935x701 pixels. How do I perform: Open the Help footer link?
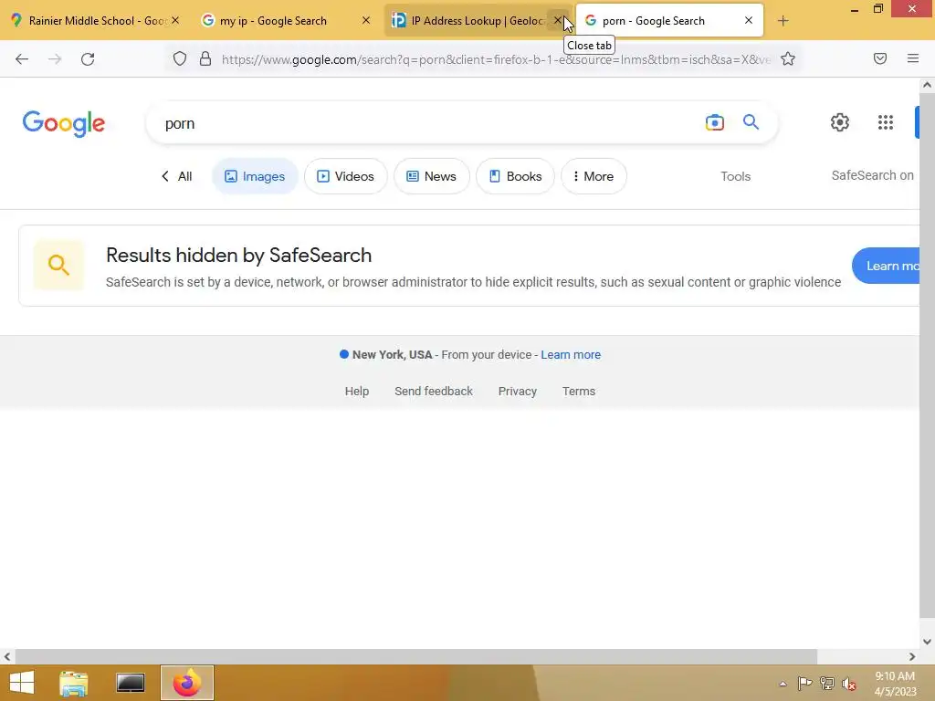[357, 391]
